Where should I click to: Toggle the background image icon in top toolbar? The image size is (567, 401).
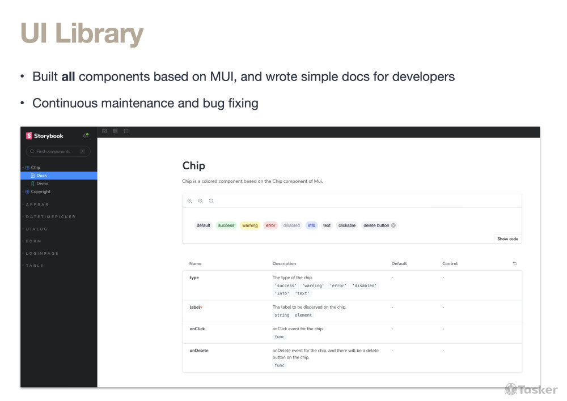tap(104, 131)
